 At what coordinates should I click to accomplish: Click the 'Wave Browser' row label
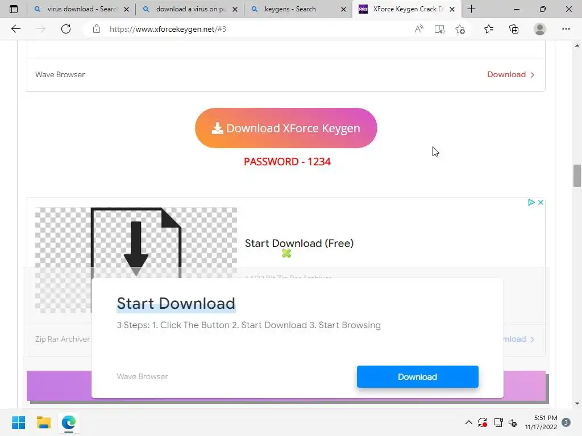point(60,74)
